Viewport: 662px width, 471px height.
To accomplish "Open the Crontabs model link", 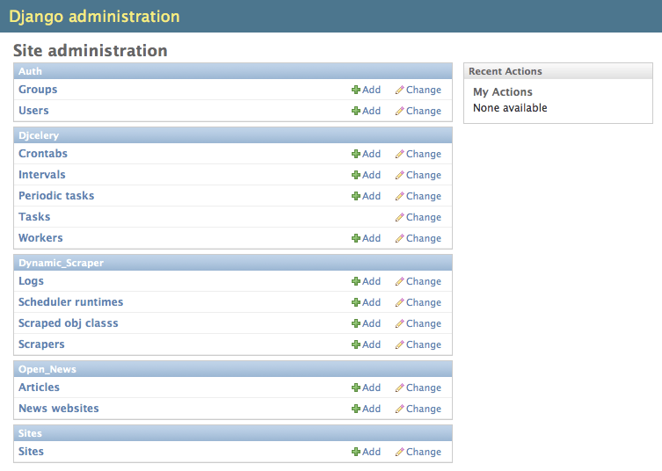I will coord(43,154).
